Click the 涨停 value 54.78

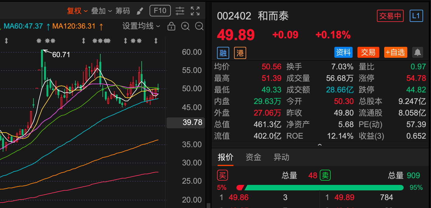point(416,78)
